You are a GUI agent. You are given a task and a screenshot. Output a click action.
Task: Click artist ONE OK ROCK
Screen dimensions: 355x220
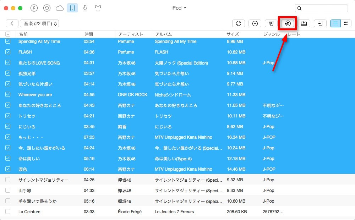click(x=132, y=95)
